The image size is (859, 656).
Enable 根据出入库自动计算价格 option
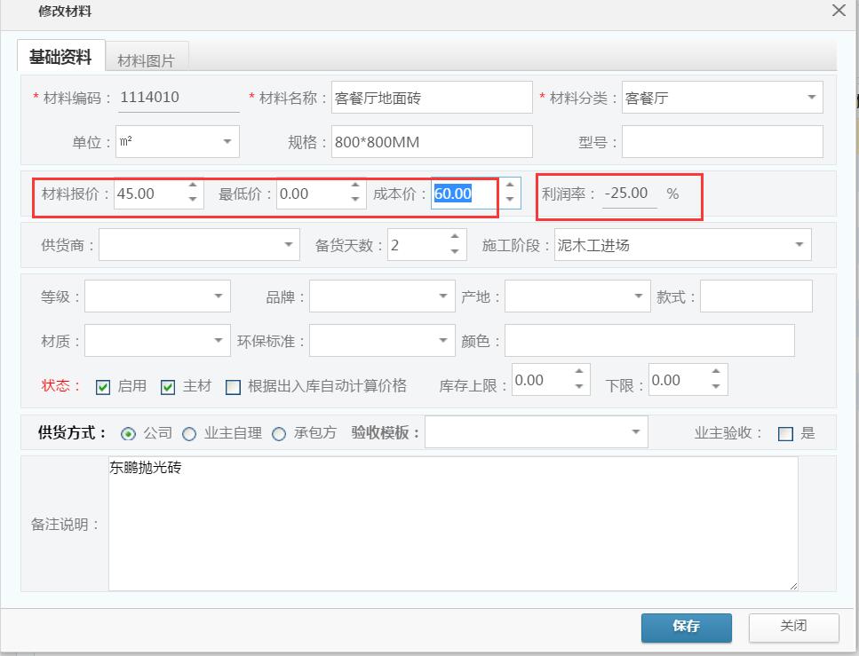(234, 386)
